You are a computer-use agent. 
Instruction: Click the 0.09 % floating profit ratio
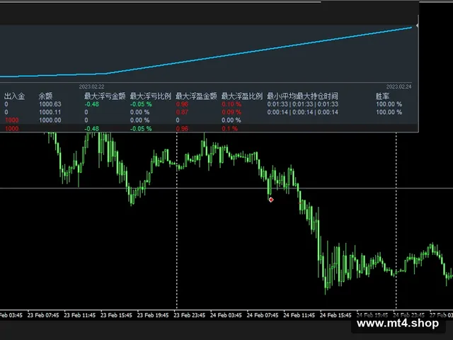click(231, 112)
